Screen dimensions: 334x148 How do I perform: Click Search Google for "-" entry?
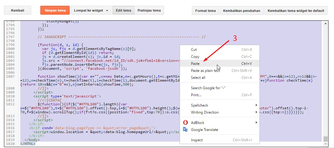[220, 88]
